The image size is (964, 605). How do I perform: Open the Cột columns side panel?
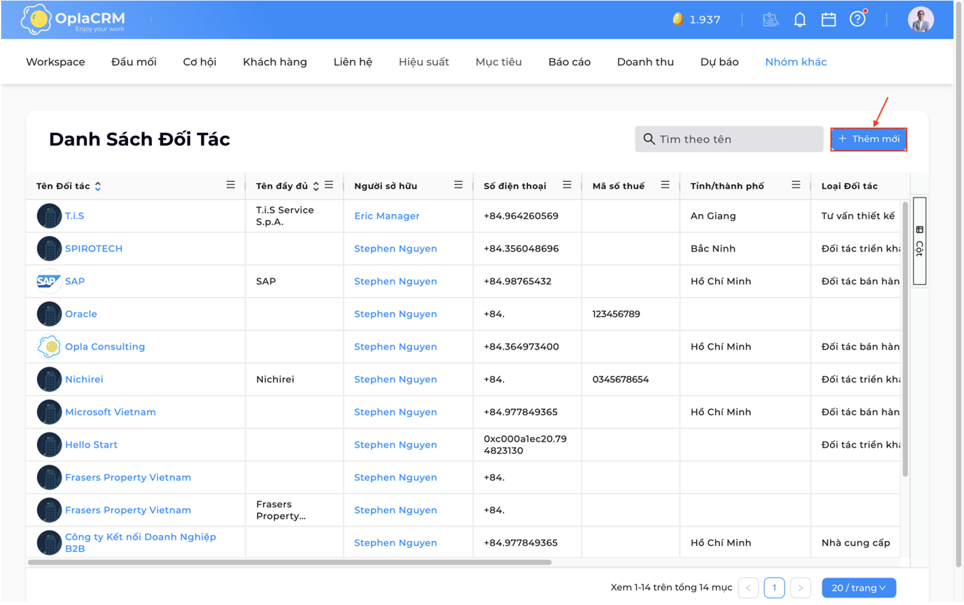(920, 241)
